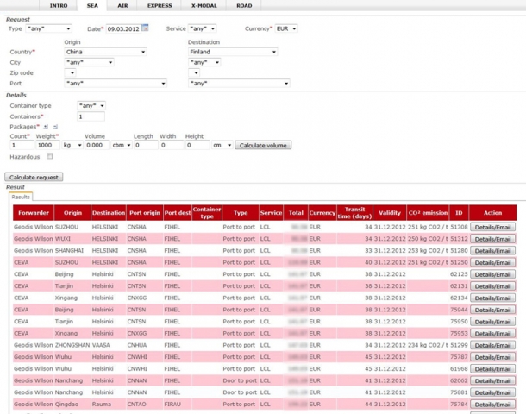Add a package row with plus icon
The height and width of the screenshot is (414, 526).
[46, 127]
